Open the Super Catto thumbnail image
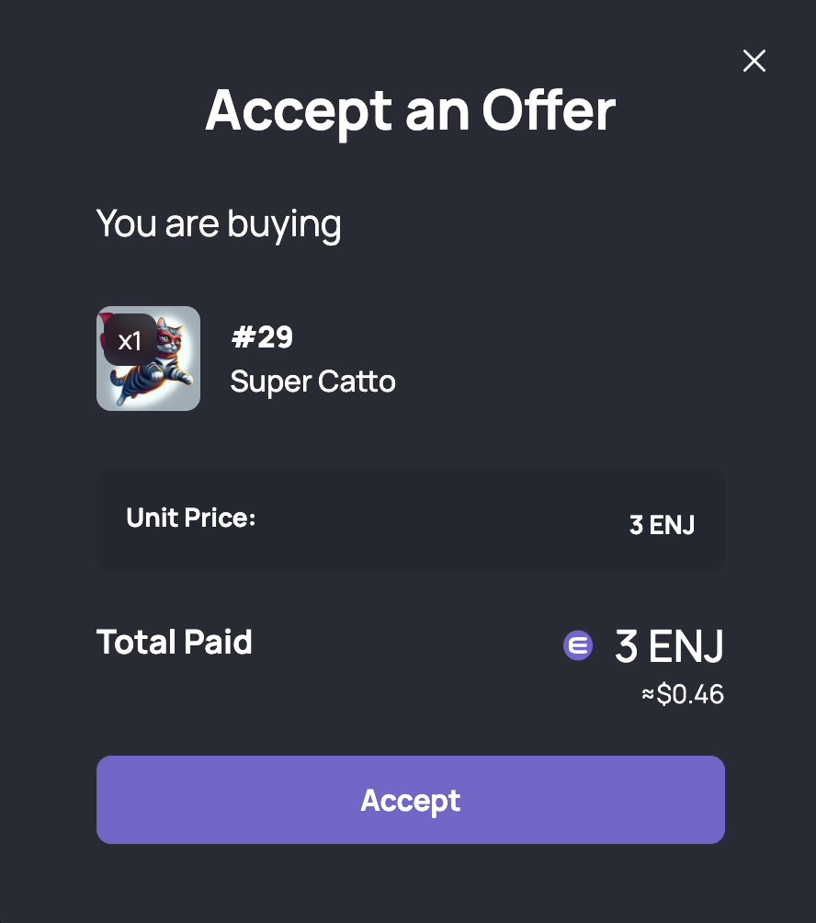The image size is (816, 923). point(148,358)
